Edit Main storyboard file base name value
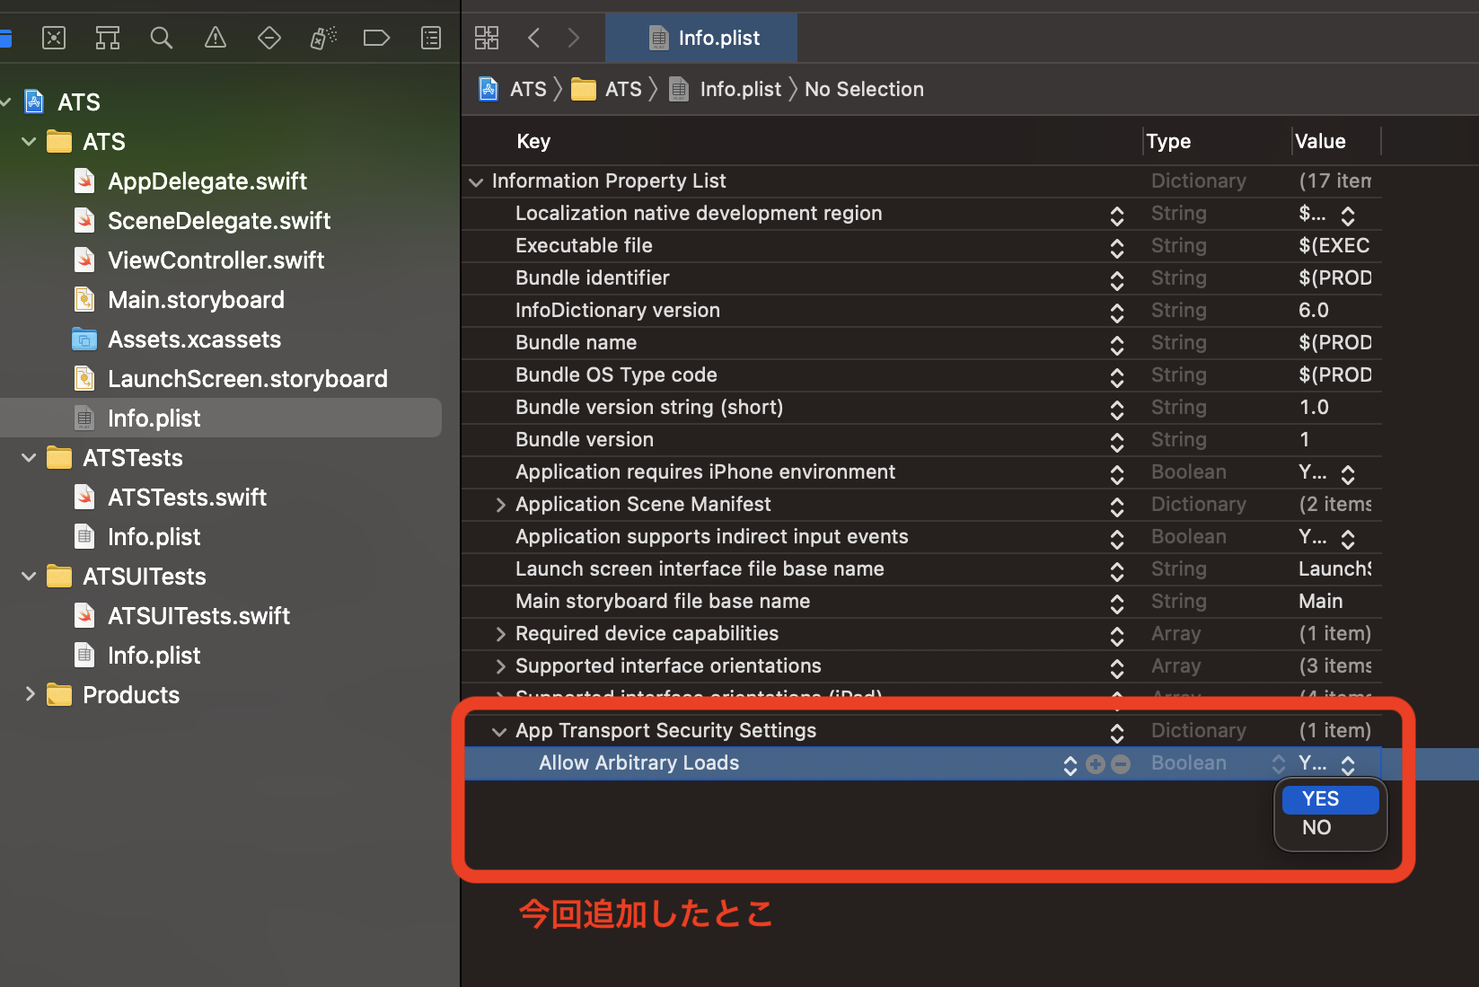This screenshot has height=987, width=1479. tap(1321, 602)
